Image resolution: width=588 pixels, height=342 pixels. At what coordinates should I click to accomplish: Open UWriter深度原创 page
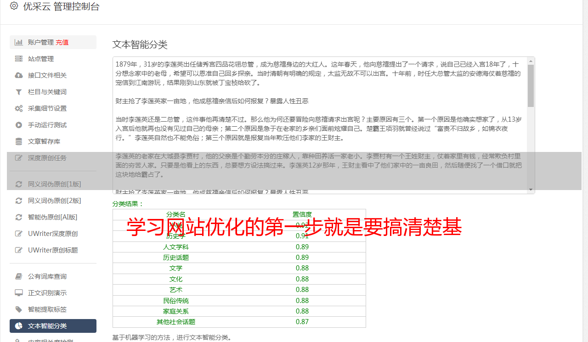pyautogui.click(x=53, y=234)
